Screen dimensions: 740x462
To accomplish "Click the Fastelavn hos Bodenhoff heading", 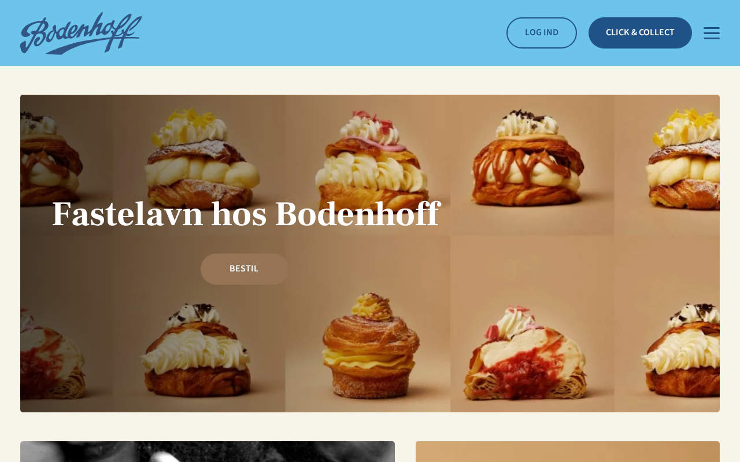I will tap(246, 214).
